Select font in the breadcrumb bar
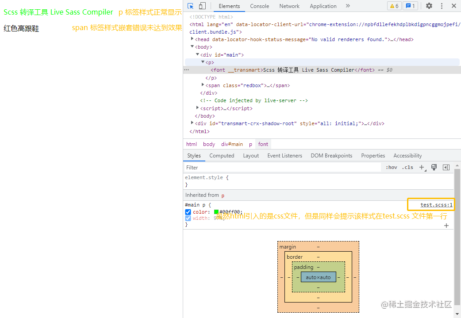Screen dimensions: 461x318 point(263,144)
